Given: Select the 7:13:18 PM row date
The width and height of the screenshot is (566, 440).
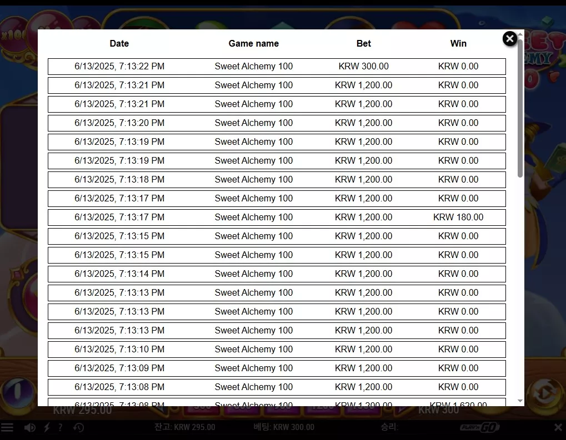Looking at the screenshot, I should pos(119,180).
